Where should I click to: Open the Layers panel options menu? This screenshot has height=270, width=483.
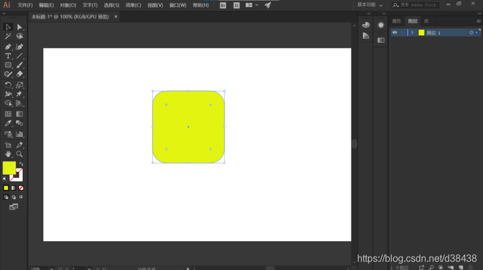(478, 21)
